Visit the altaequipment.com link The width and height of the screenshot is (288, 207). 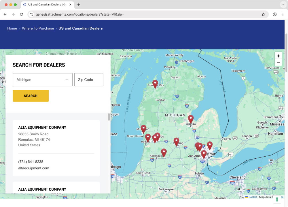pos(33,168)
